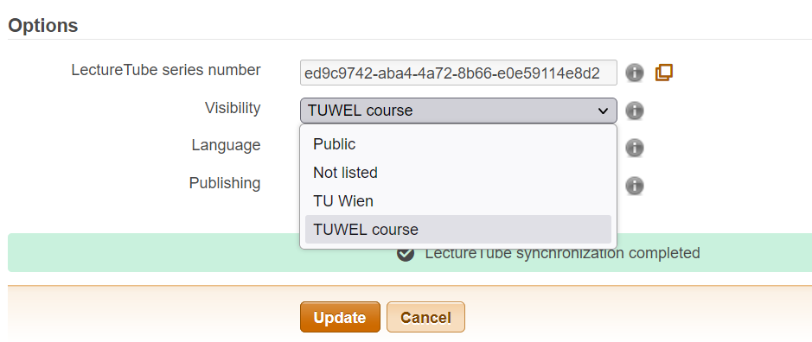
Task: Cancel the options form
Action: (x=425, y=317)
